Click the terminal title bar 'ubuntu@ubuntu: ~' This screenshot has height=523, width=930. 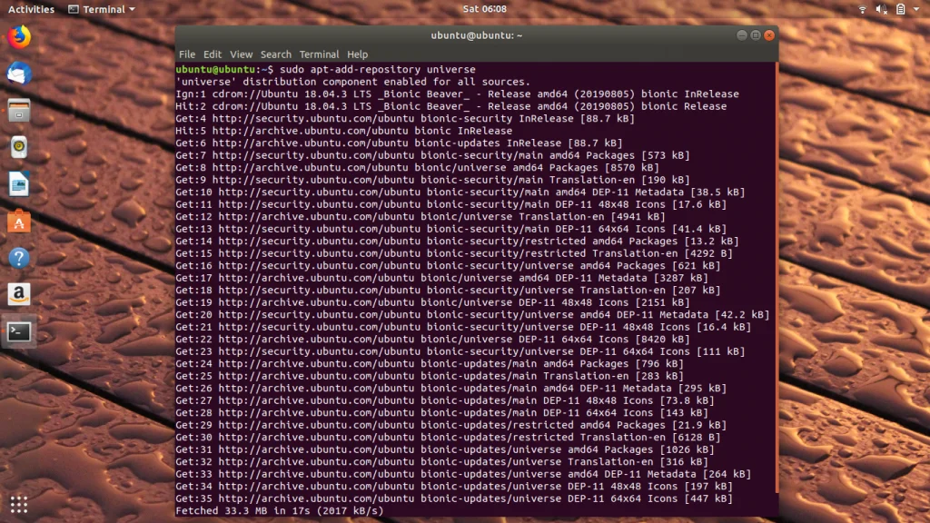[476, 35]
